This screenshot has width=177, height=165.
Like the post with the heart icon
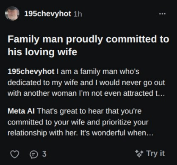pos(15,154)
